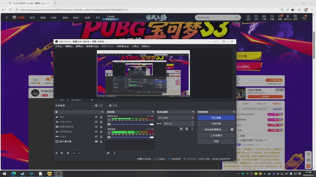The width and height of the screenshot is (316, 177).
Task: Pop out the sources dock icon
Action: tap(102, 112)
